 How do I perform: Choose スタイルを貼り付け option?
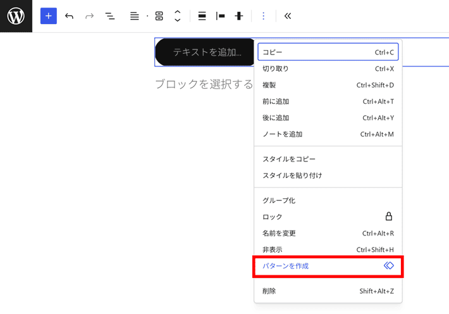click(328, 175)
